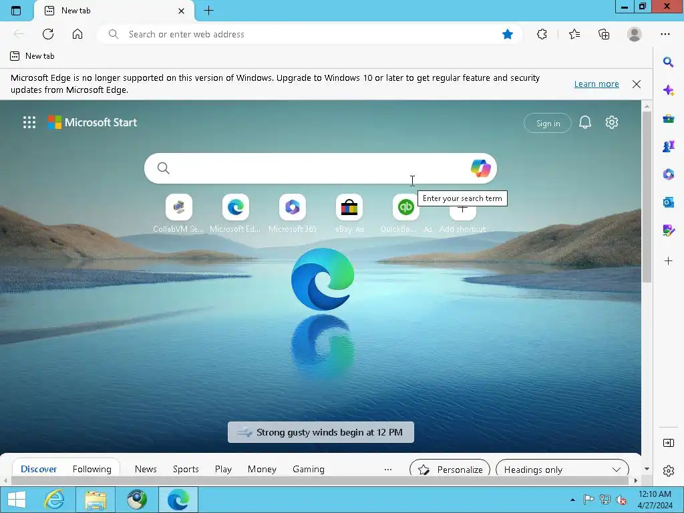Open the notifications bell
Viewport: 684px width, 513px height.
(585, 123)
